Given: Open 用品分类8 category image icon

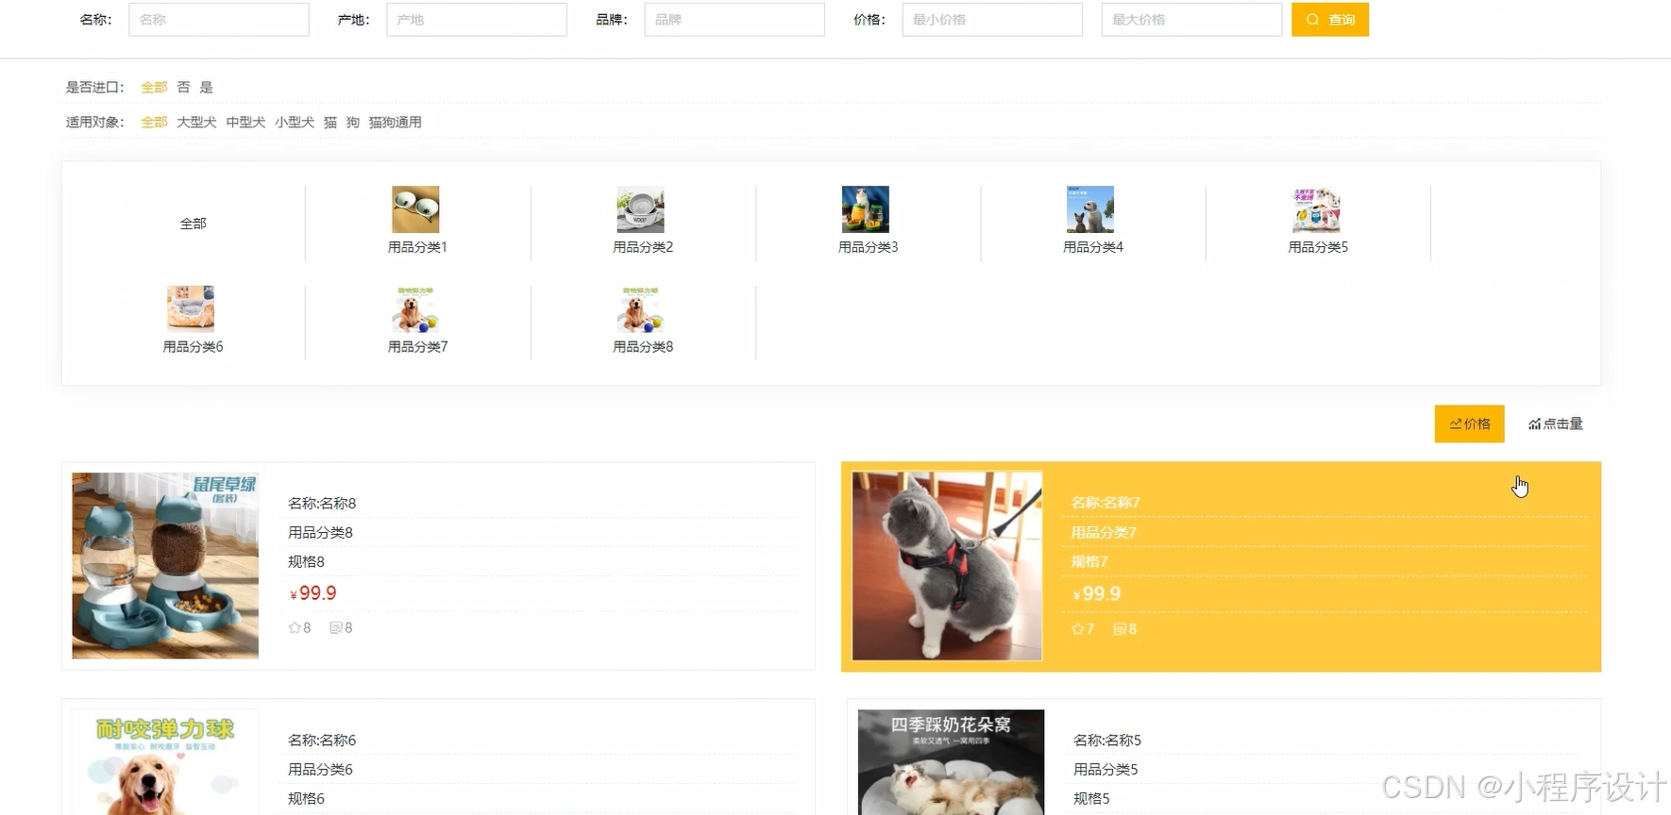Looking at the screenshot, I should pyautogui.click(x=640, y=309).
